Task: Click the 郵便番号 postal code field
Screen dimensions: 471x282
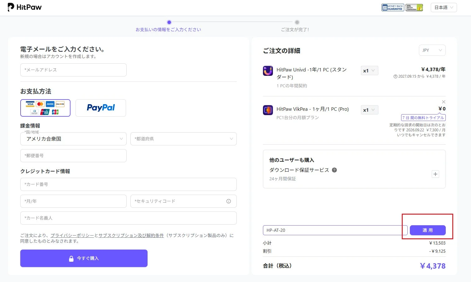Action: coord(73,156)
